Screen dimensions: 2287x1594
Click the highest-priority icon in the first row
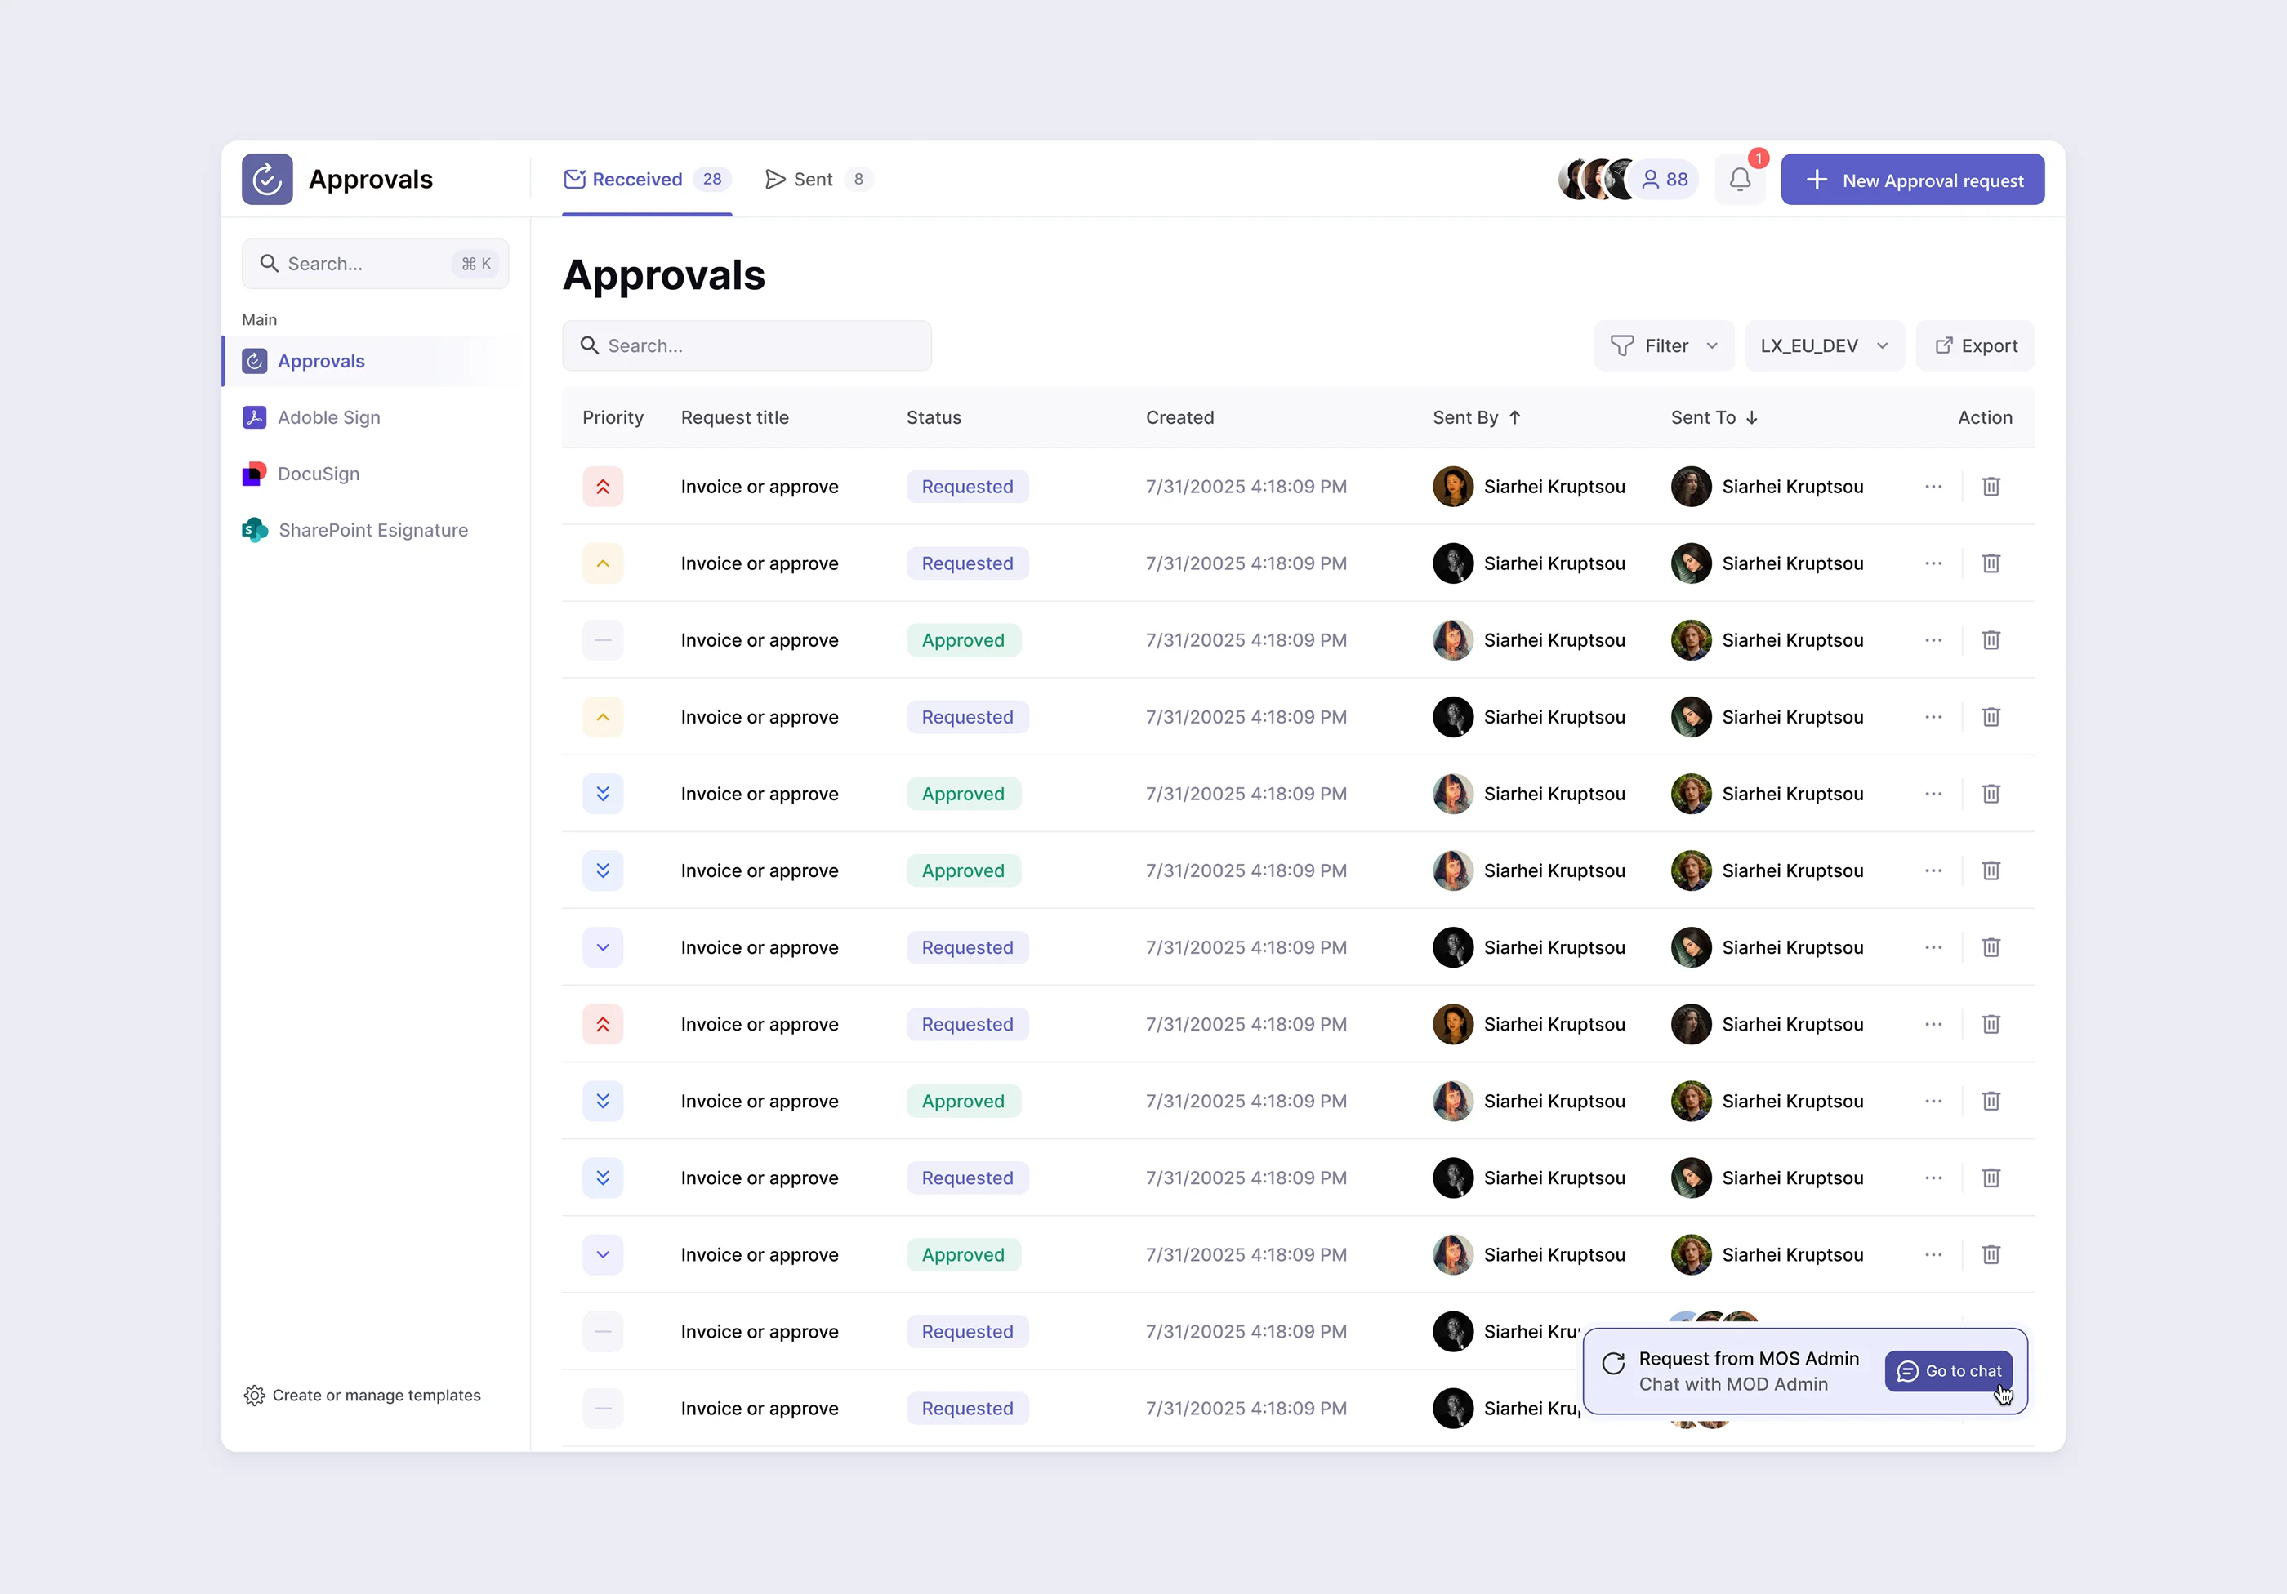(603, 487)
